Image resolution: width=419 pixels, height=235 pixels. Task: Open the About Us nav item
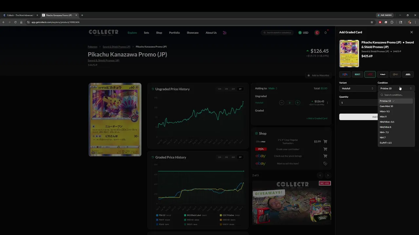click(211, 33)
